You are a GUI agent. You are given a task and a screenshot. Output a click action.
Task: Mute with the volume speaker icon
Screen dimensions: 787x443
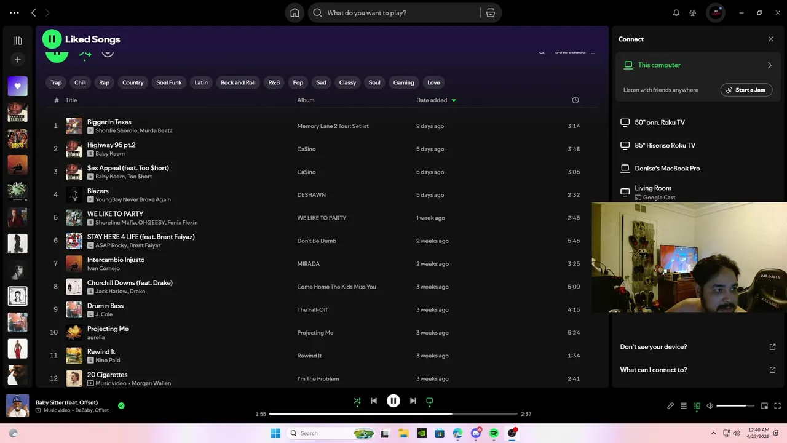point(710,406)
